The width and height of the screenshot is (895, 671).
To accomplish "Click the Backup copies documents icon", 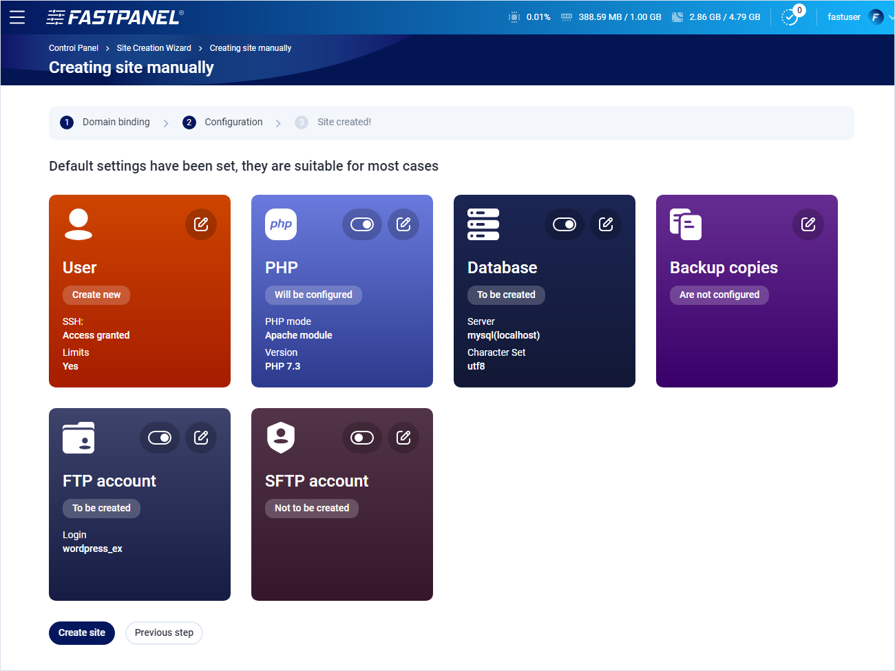I will (686, 224).
